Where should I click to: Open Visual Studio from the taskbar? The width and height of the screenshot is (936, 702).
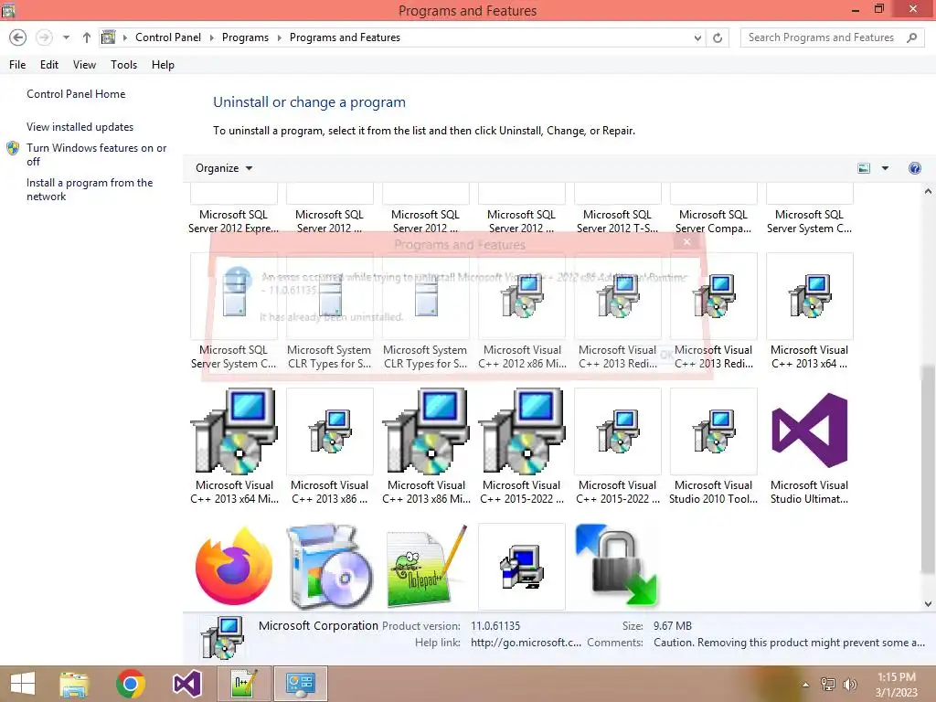pyautogui.click(x=186, y=684)
